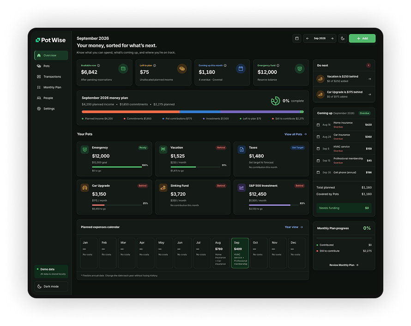Click the info icon beside Emergency fund

click(x=278, y=65)
